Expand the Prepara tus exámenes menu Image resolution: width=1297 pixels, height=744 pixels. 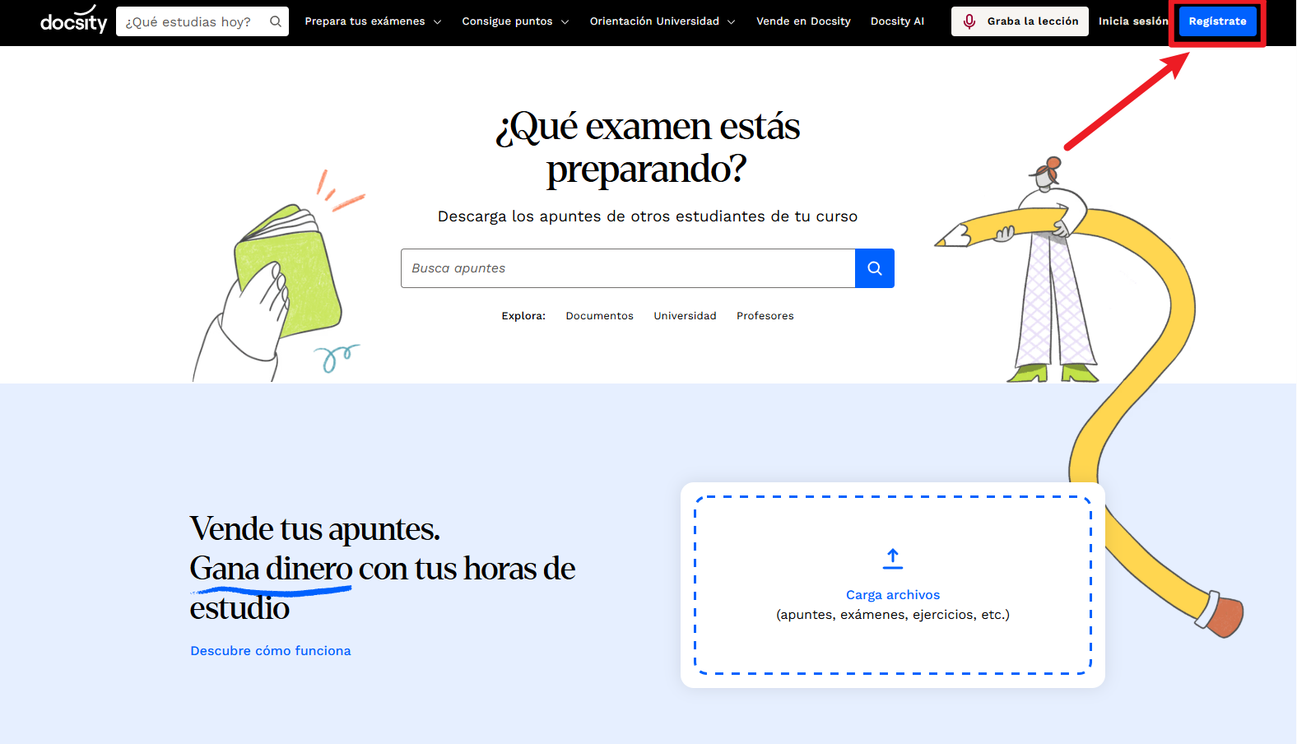pyautogui.click(x=373, y=21)
